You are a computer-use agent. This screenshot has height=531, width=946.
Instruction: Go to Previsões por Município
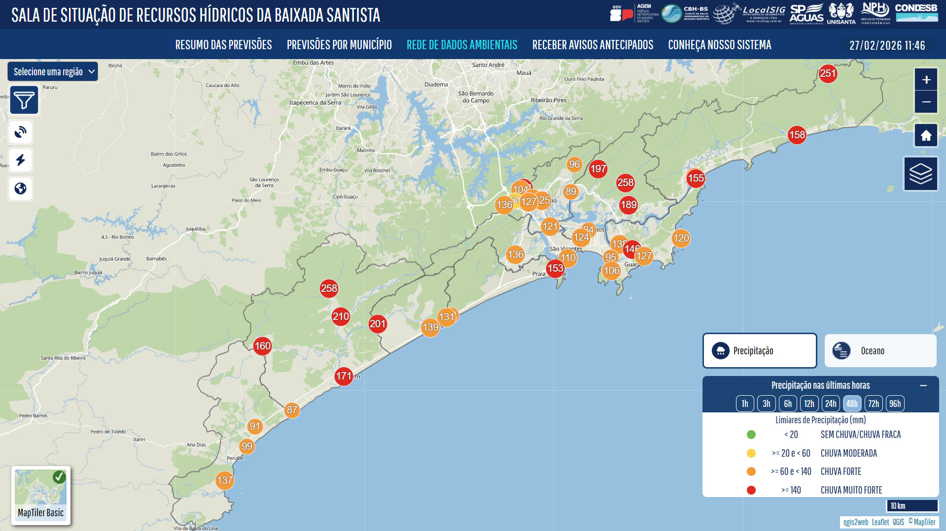click(x=339, y=45)
